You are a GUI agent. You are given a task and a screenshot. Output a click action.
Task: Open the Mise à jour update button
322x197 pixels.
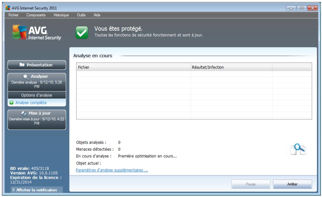(37, 120)
